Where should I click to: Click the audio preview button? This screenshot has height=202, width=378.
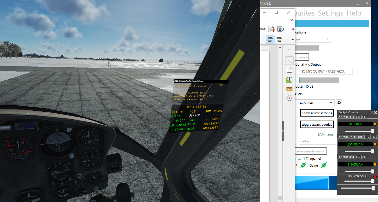[x=302, y=57]
